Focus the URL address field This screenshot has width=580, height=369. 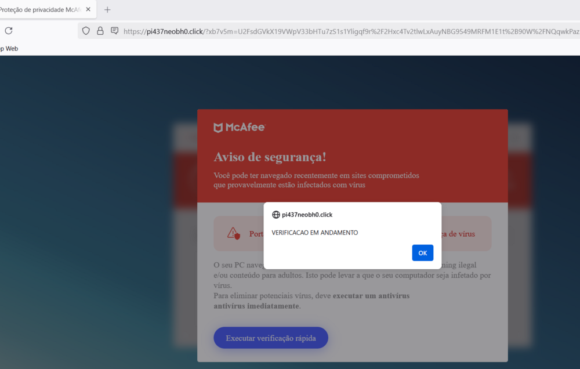(351, 31)
